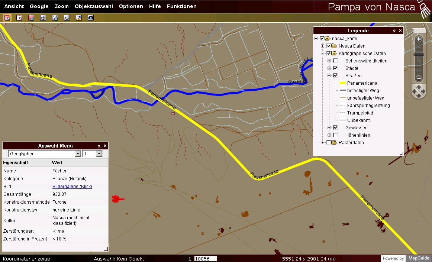This screenshot has width=432, height=262.
Task: Turn on the Höhenlinien layer
Action: (x=335, y=135)
